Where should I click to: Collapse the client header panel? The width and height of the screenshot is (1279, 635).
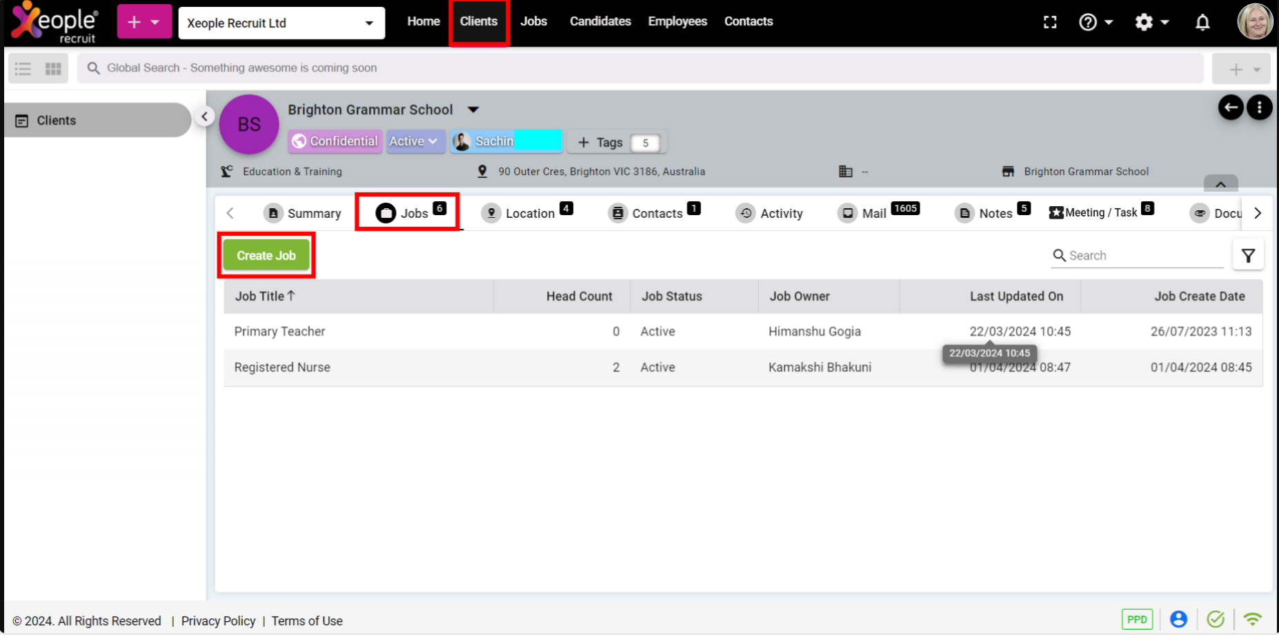pos(1220,183)
